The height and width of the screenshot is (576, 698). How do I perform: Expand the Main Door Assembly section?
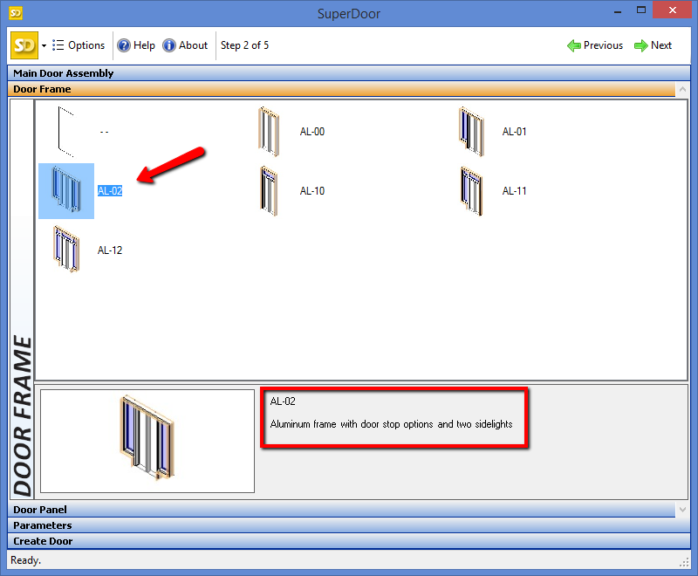click(348, 73)
